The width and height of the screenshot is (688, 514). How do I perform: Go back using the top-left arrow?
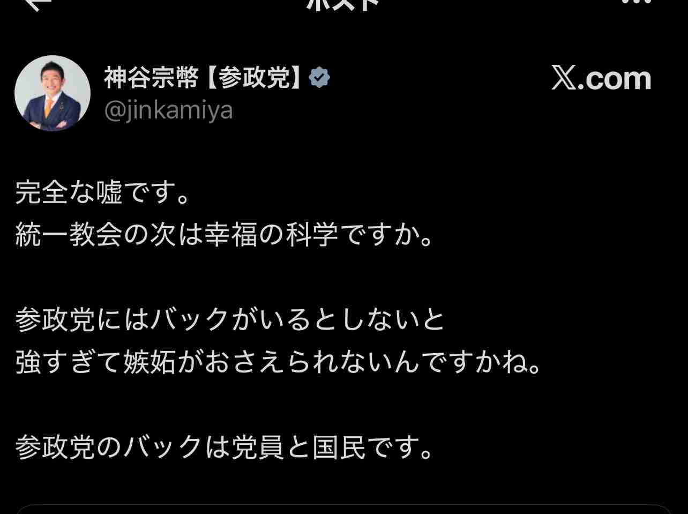coord(39,4)
